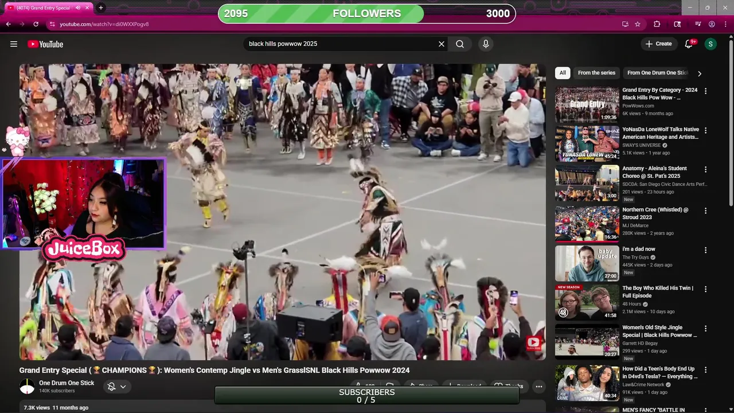This screenshot has width=734, height=413.
Task: Click the video title Grand Entry Special
Action: pos(214,370)
